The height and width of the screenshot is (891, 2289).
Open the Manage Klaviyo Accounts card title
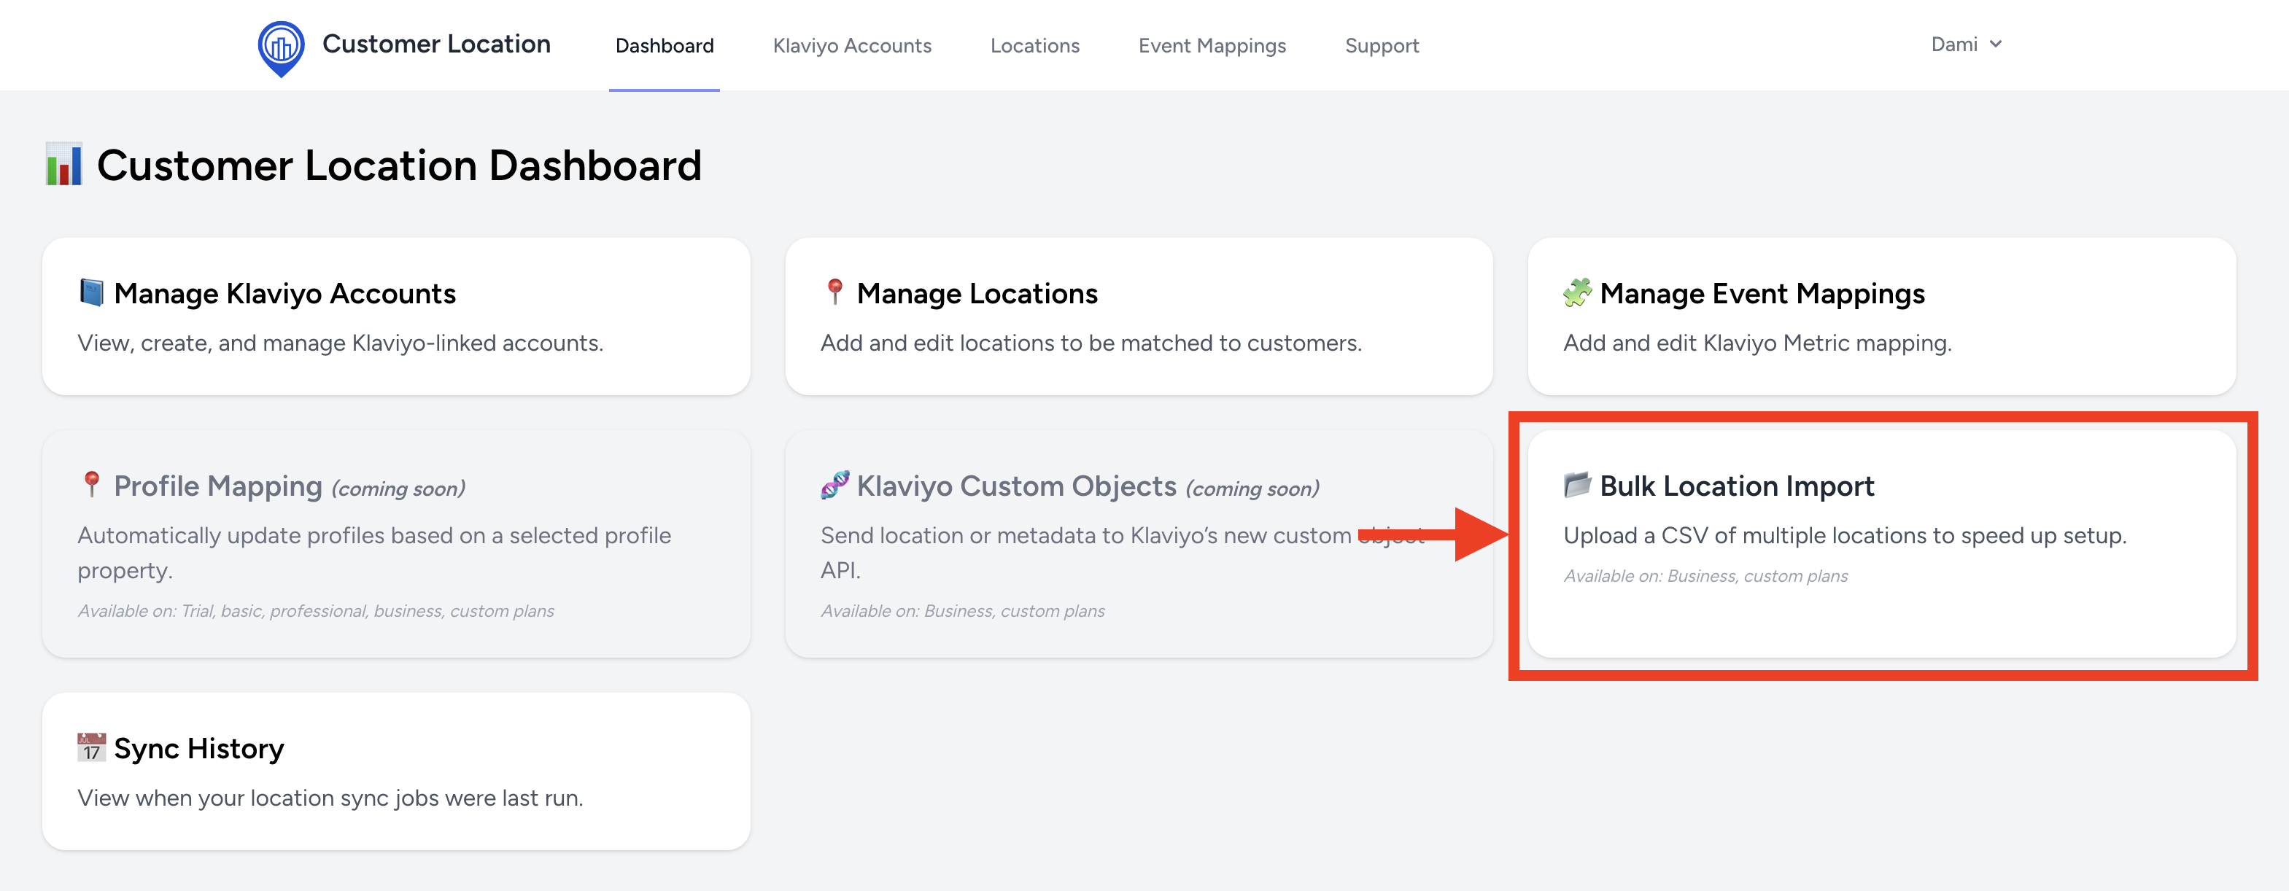click(284, 293)
